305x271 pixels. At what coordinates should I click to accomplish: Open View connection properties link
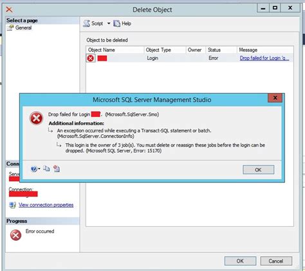(46, 205)
